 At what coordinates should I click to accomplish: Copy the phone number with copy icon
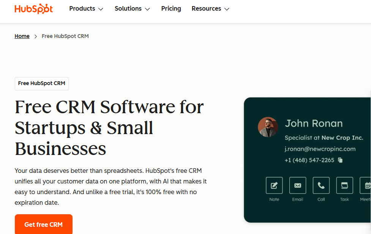tap(340, 160)
